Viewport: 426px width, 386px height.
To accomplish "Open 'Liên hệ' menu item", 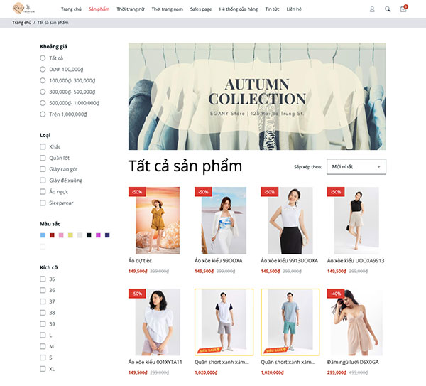I will [294, 9].
